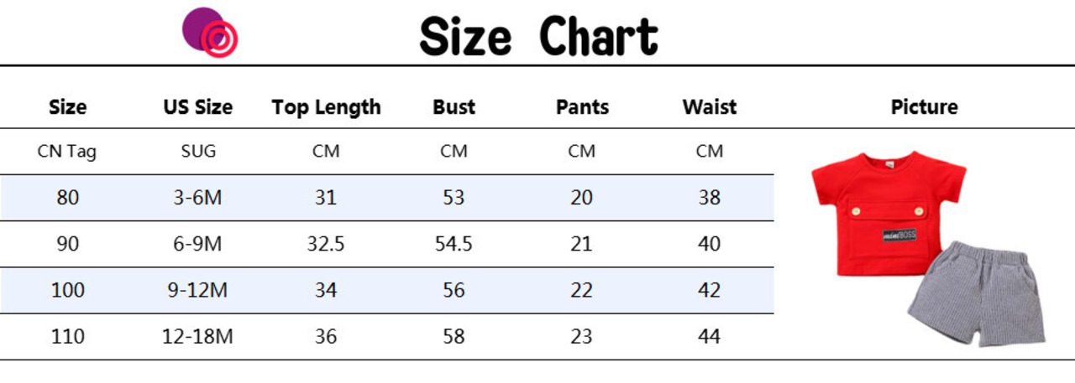Click the Waist column header
This screenshot has height=383, width=1075.
(x=710, y=107)
